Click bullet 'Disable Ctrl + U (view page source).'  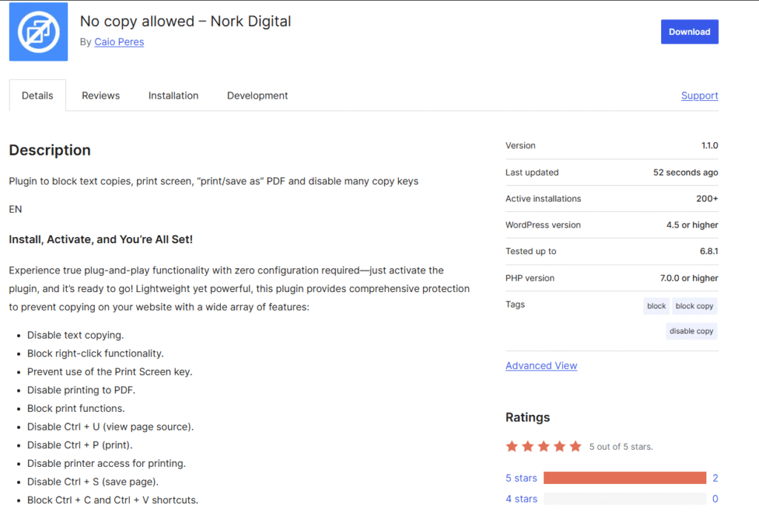[110, 428]
